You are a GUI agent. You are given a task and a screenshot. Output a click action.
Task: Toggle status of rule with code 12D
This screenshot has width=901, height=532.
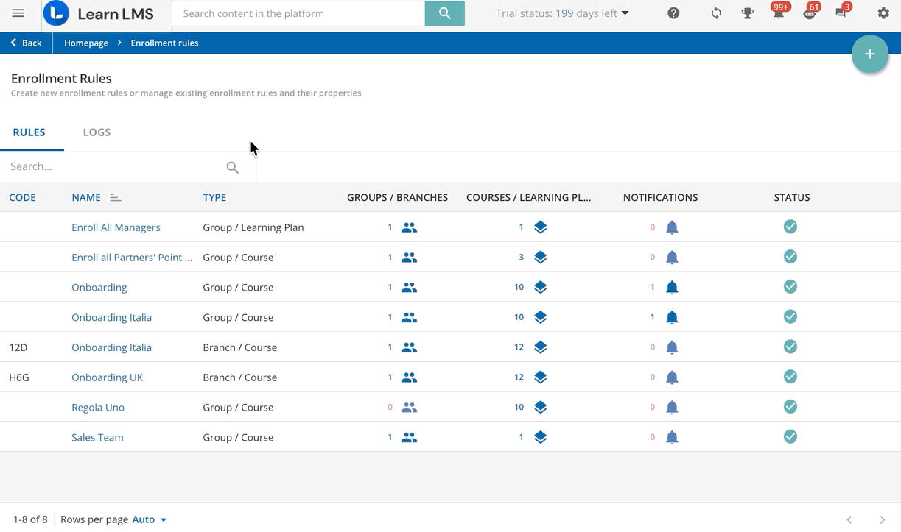(x=790, y=347)
